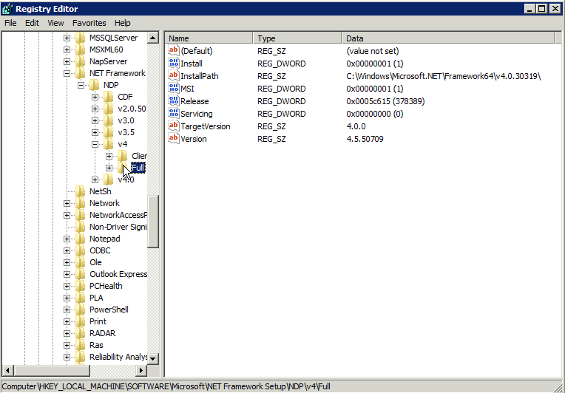Image resolution: width=565 pixels, height=393 pixels.
Task: Click the v3.5 folder icon
Action: point(109,132)
